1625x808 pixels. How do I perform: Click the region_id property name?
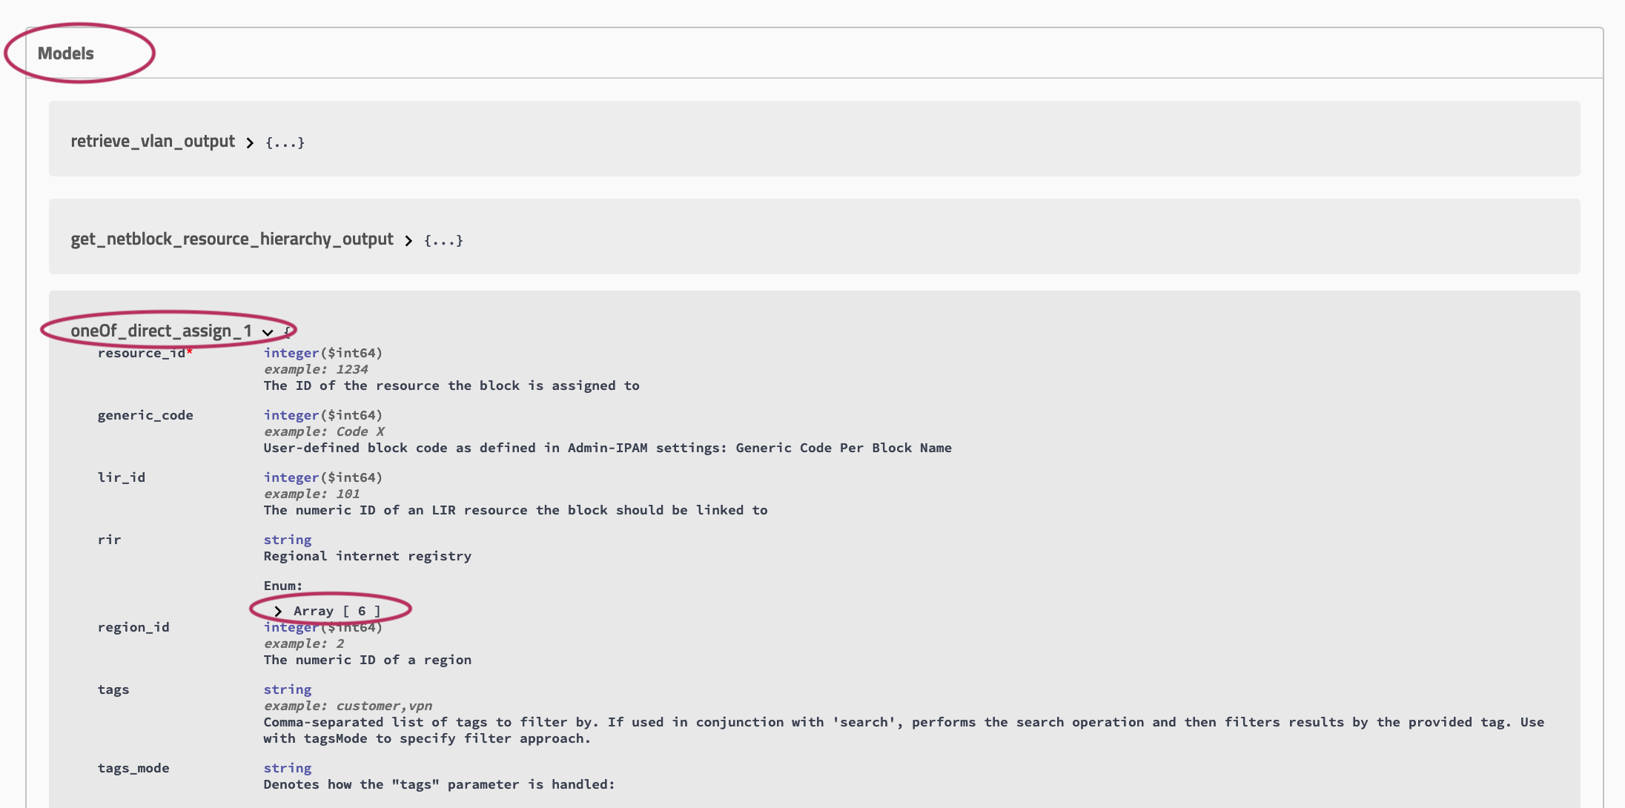point(133,627)
